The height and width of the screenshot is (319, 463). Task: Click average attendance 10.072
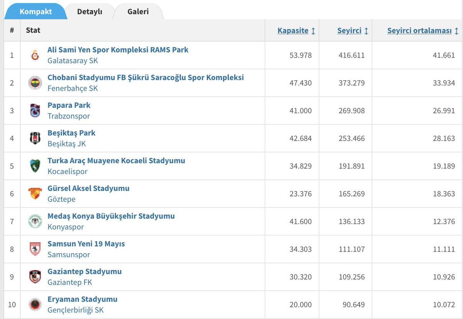[x=444, y=305]
